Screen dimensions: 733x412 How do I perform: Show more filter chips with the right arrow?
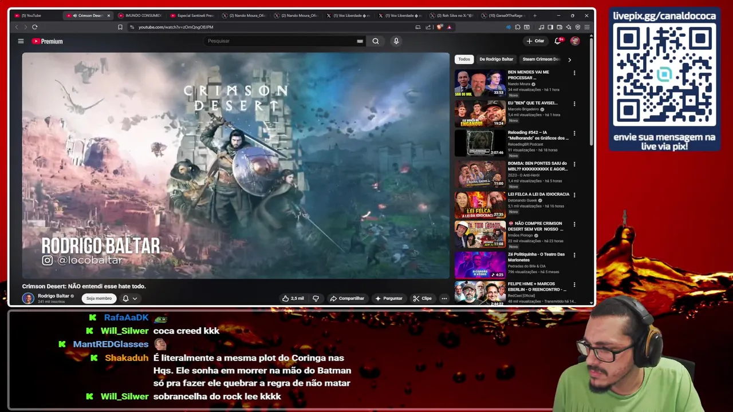569,60
